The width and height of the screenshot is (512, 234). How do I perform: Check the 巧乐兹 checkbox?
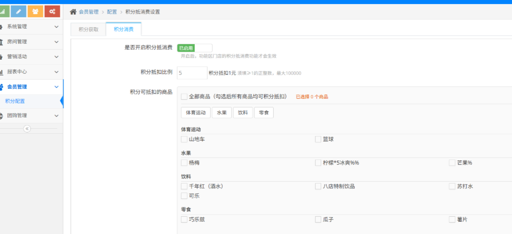click(184, 220)
